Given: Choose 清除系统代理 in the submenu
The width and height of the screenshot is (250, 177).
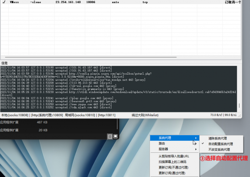Looking at the screenshot, I should [218, 138].
